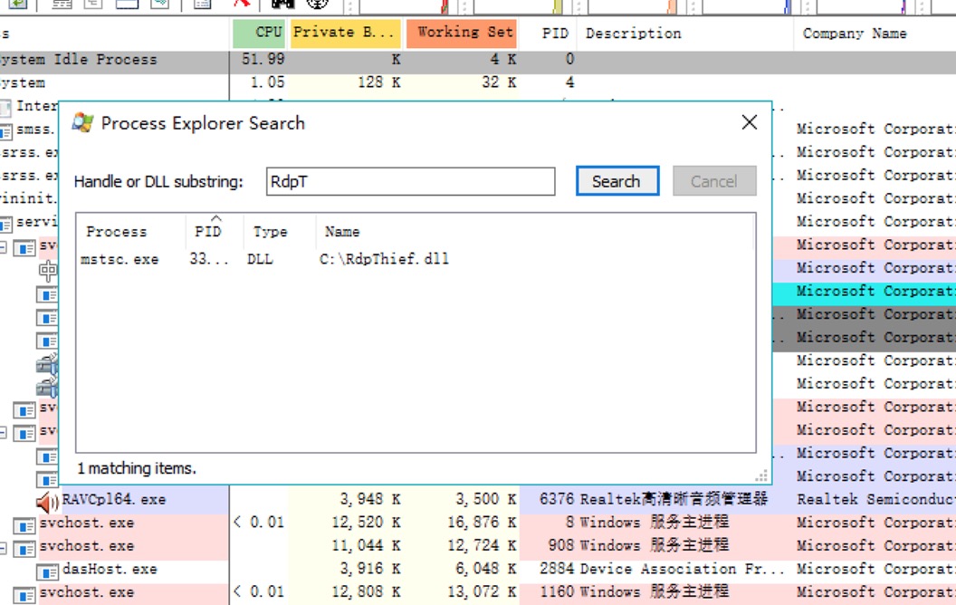Click the 51.99 CPU value
The image size is (956, 605).
tap(263, 59)
